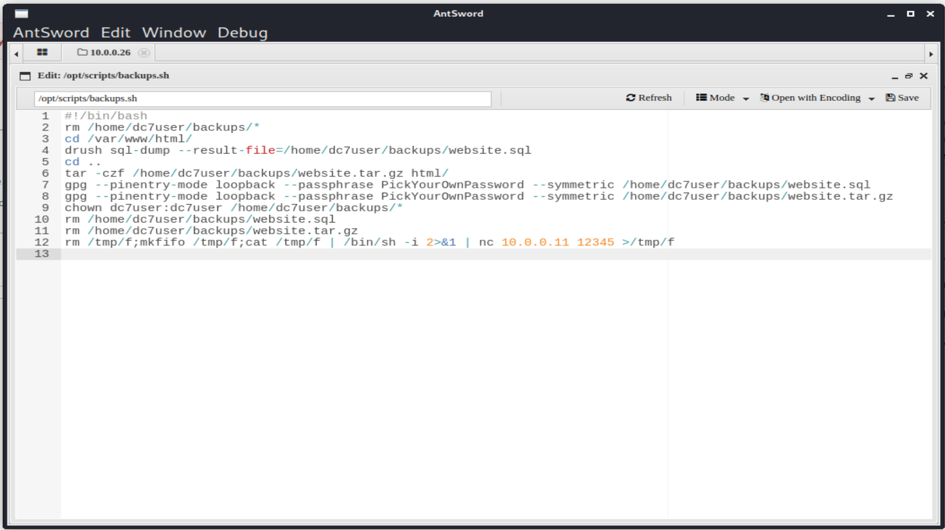
Task: Close the AntSword window
Action: point(930,14)
